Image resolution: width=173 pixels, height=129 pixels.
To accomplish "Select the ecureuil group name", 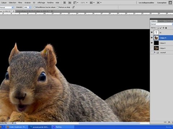I will point(163,52).
